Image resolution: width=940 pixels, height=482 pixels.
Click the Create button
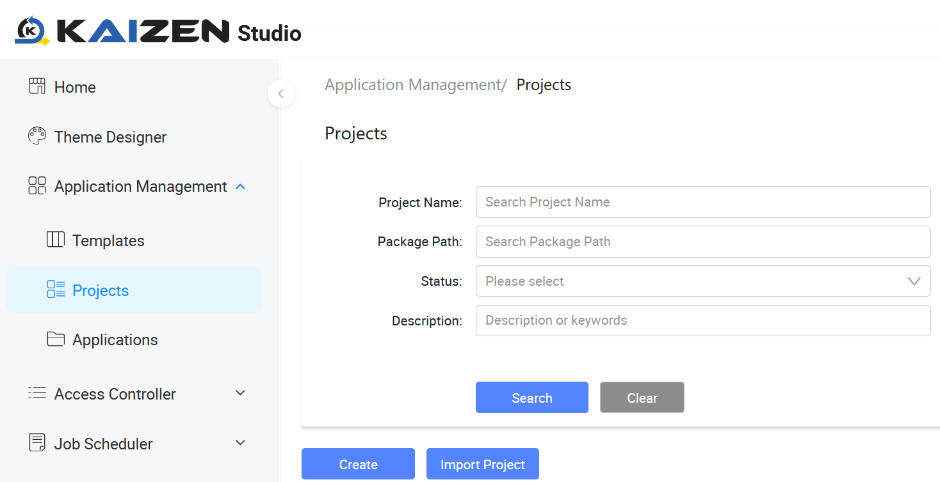(359, 464)
